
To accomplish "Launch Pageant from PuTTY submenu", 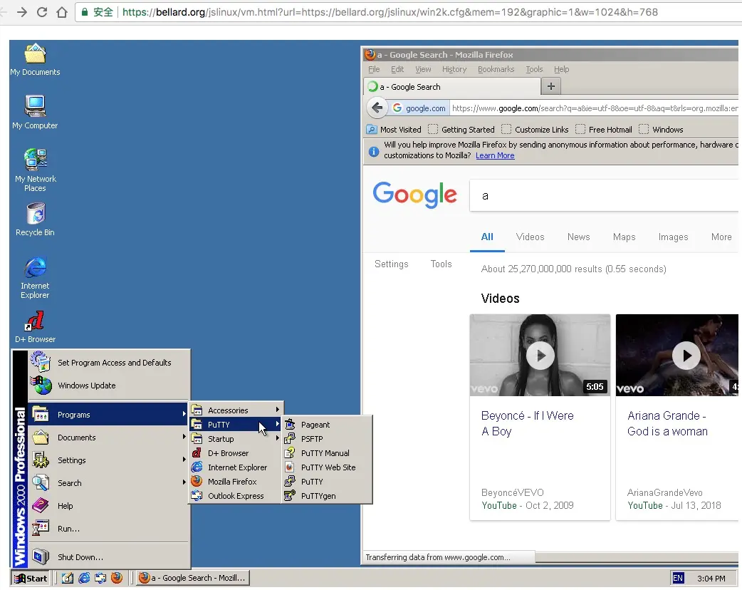I will click(327, 425).
